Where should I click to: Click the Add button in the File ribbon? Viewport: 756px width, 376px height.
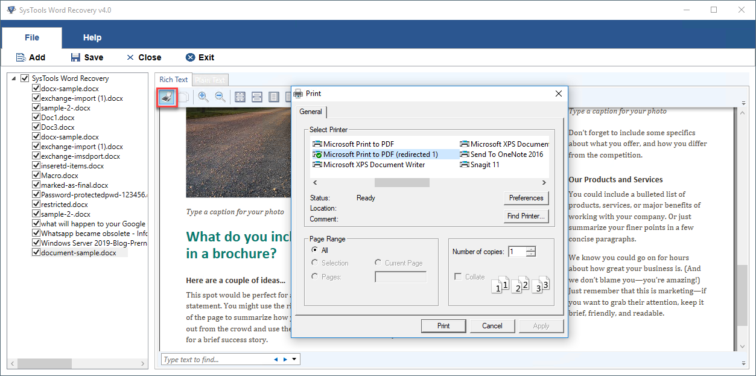tap(30, 57)
